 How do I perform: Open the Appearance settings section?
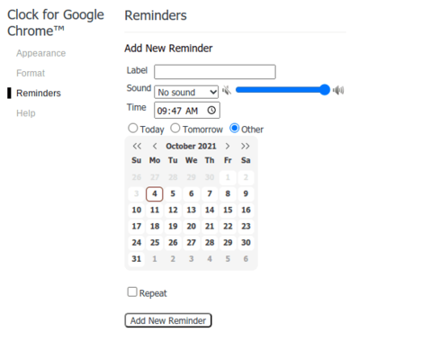pyautogui.click(x=41, y=53)
